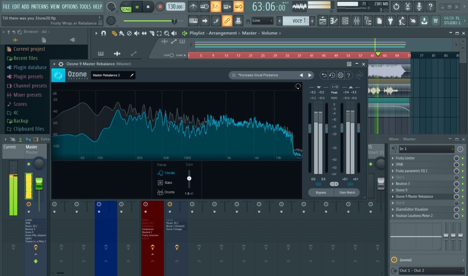
Task: Select Vocals focus in Rebalance
Action: [166, 173]
